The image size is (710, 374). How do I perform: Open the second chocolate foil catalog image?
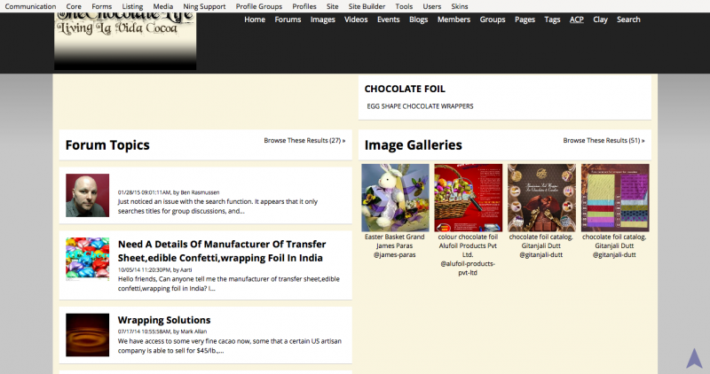point(615,198)
